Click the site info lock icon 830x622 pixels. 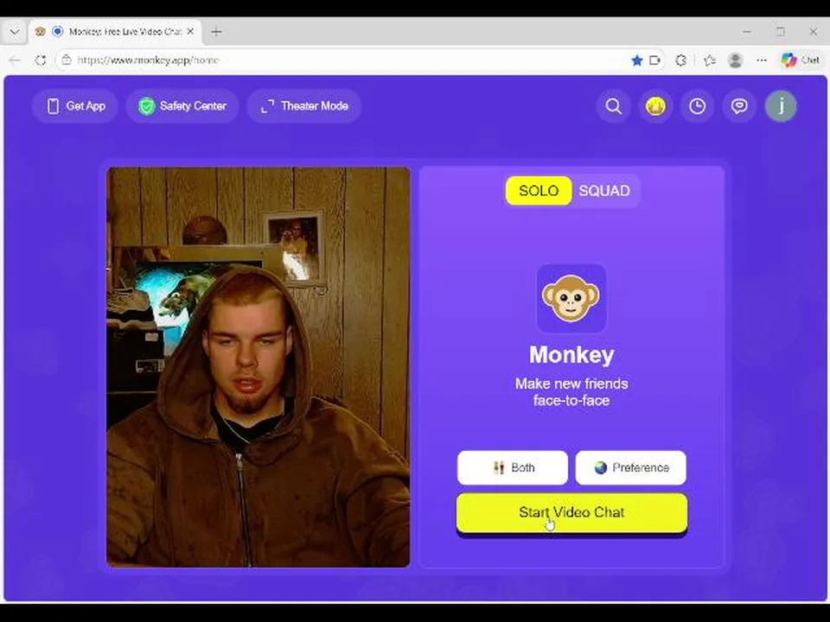(x=67, y=60)
